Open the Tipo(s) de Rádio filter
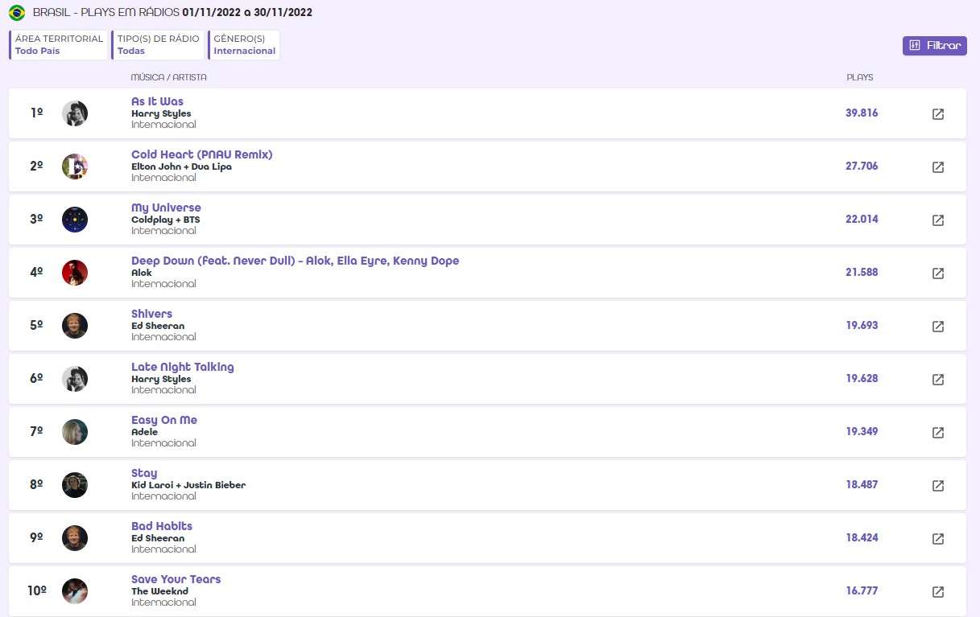 coord(158,45)
